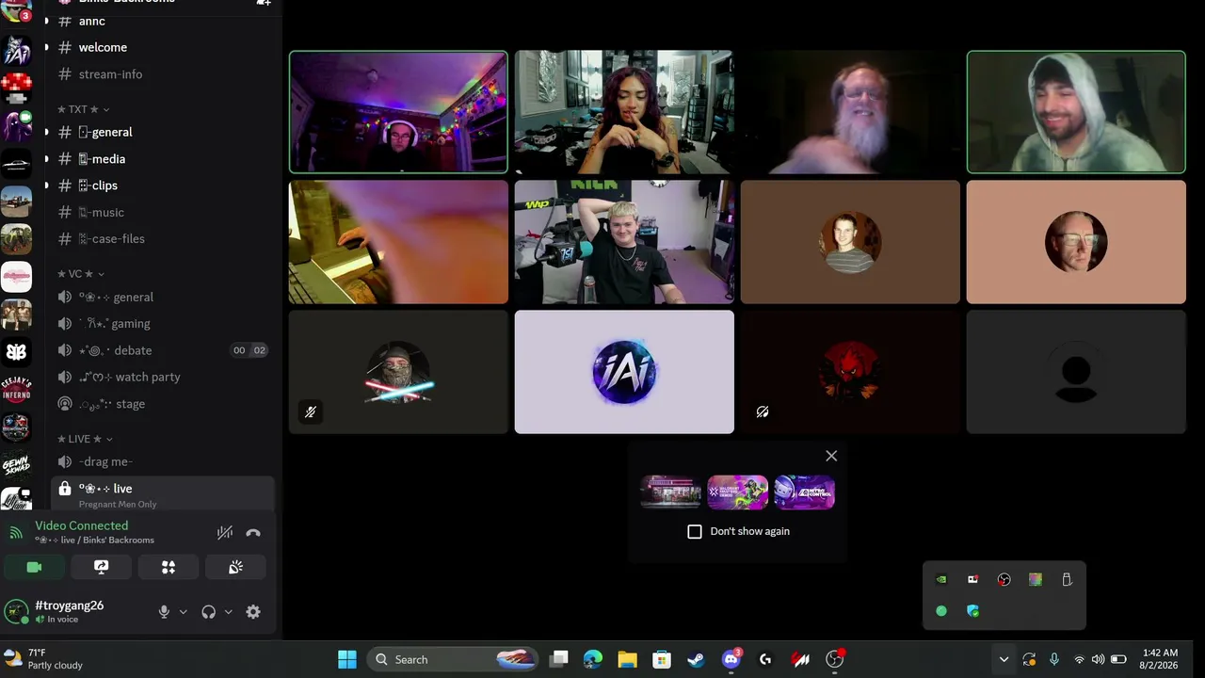The height and width of the screenshot is (678, 1205).
Task: Open the red mushroom server icon
Action: coord(16,89)
